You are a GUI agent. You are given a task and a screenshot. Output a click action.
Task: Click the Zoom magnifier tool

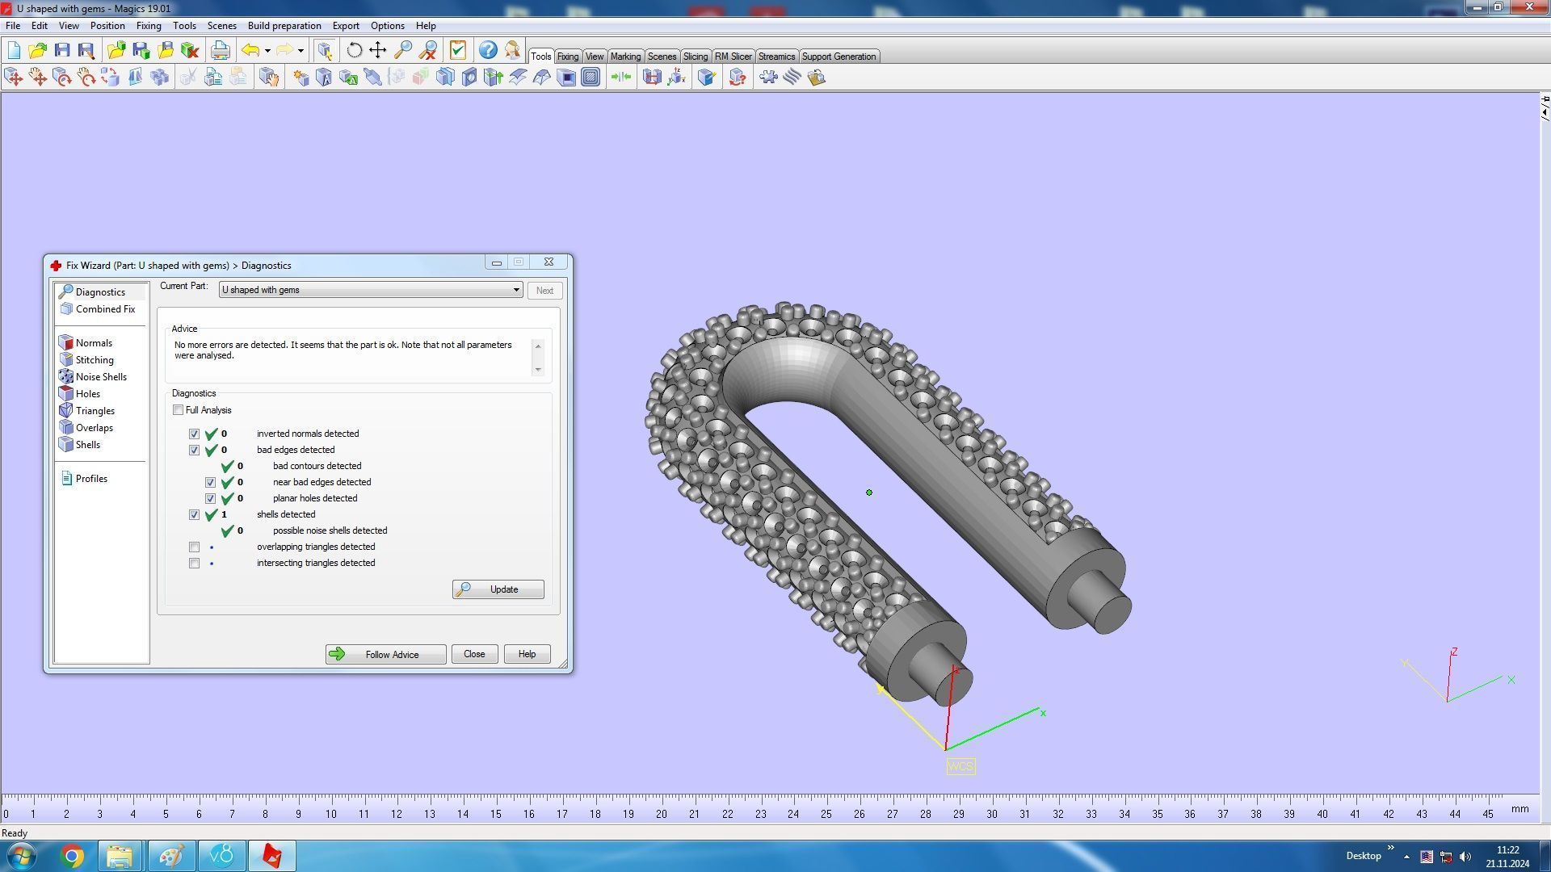(x=402, y=50)
